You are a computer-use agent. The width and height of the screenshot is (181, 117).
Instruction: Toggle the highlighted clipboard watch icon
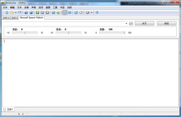65,13
